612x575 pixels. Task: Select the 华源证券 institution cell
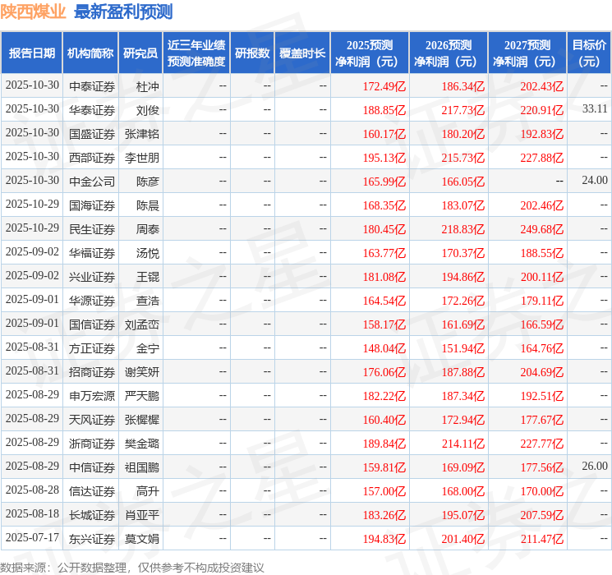[x=92, y=301]
